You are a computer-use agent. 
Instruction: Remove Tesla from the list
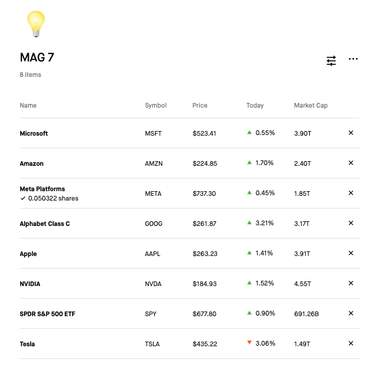351,343
